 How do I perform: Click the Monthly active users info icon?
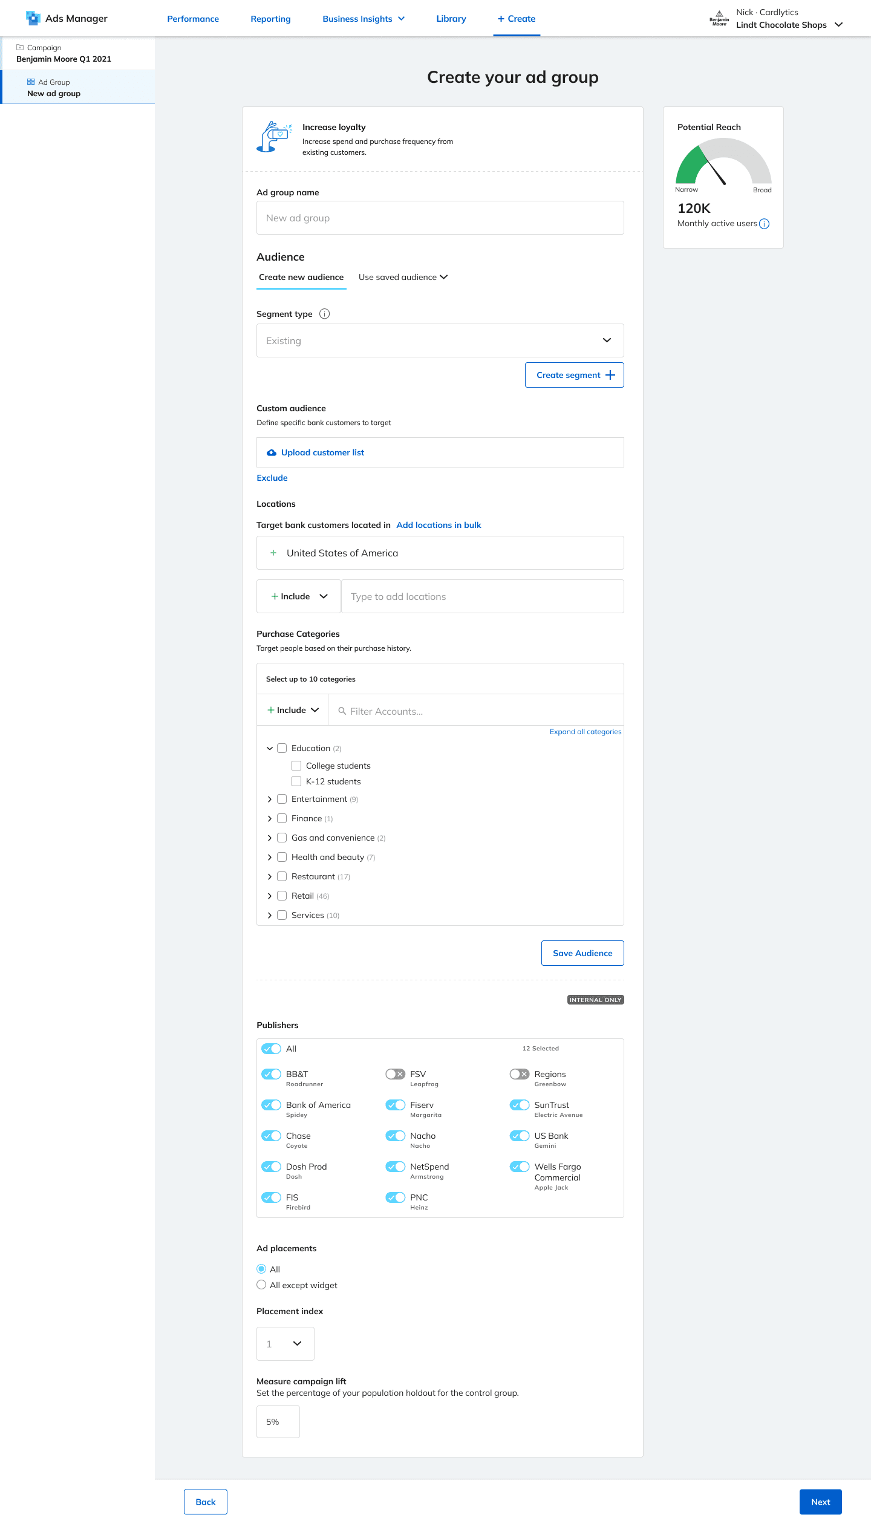pos(765,224)
